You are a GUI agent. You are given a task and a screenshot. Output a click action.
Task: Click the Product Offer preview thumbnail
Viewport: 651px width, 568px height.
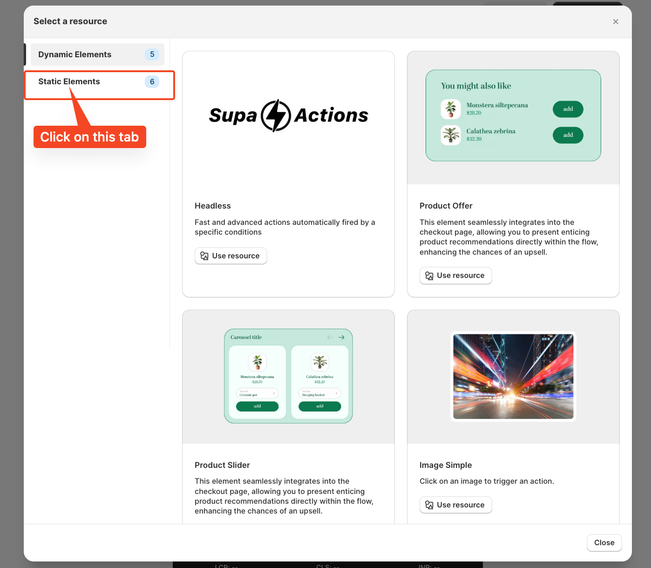pyautogui.click(x=513, y=115)
